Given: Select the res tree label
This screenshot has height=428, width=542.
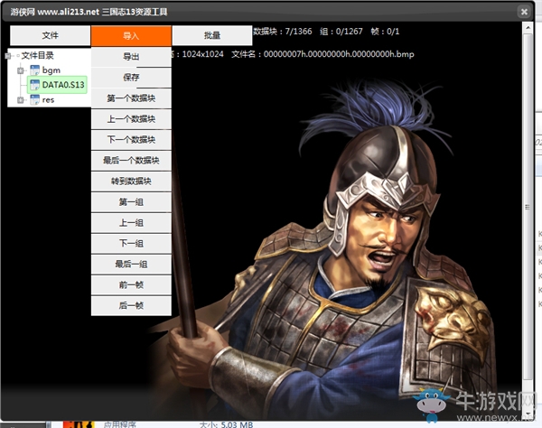Looking at the screenshot, I should tap(49, 100).
